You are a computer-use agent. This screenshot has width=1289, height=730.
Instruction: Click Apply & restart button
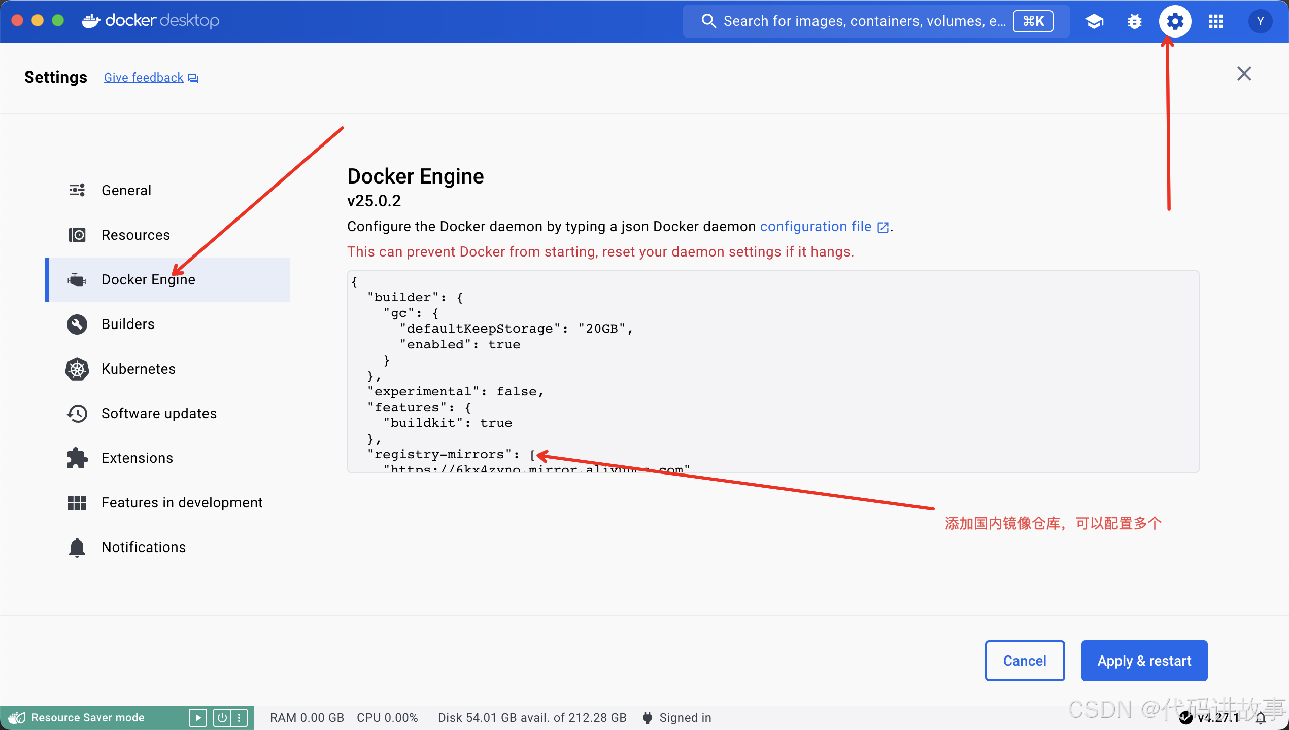[1144, 660]
